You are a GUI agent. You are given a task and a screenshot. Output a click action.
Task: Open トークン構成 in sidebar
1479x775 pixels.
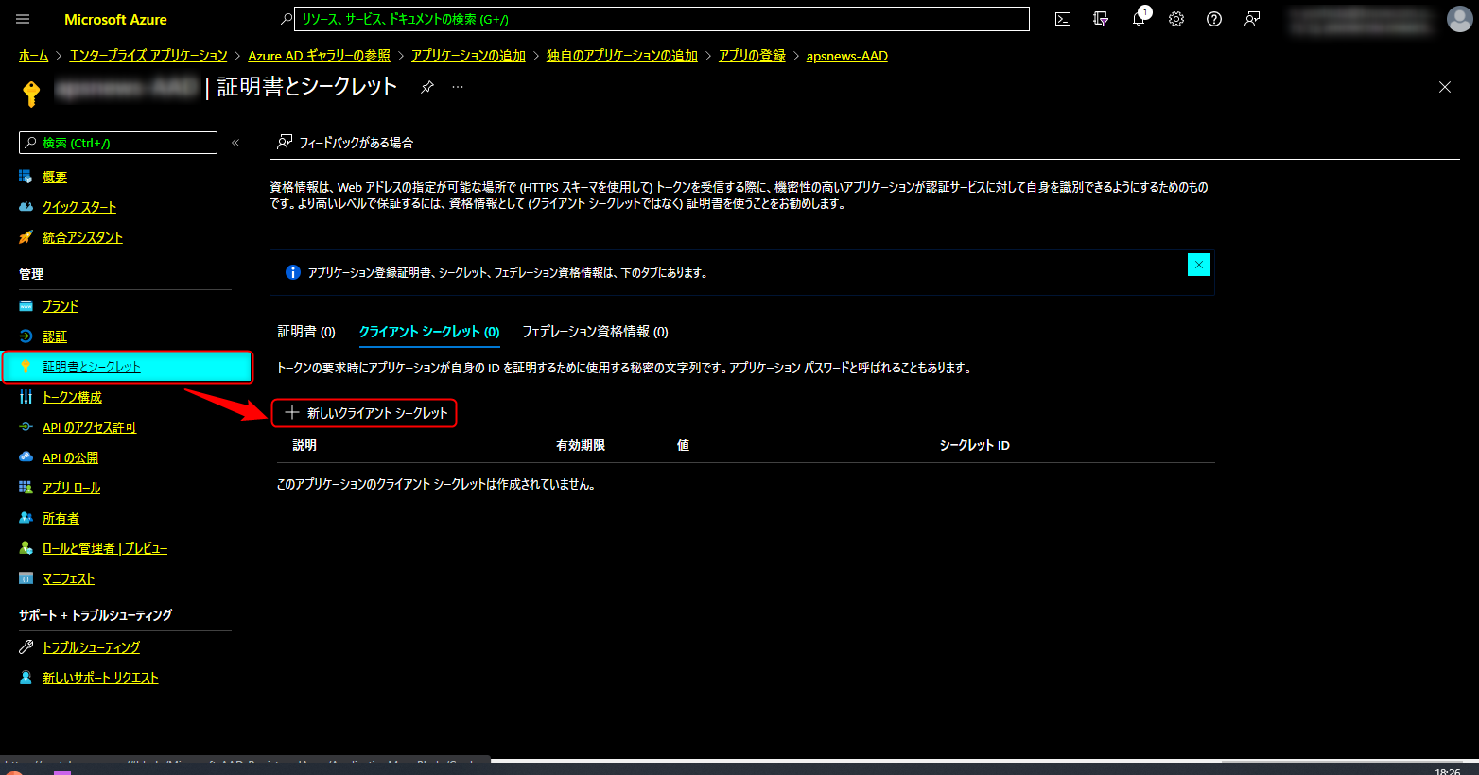(x=72, y=397)
